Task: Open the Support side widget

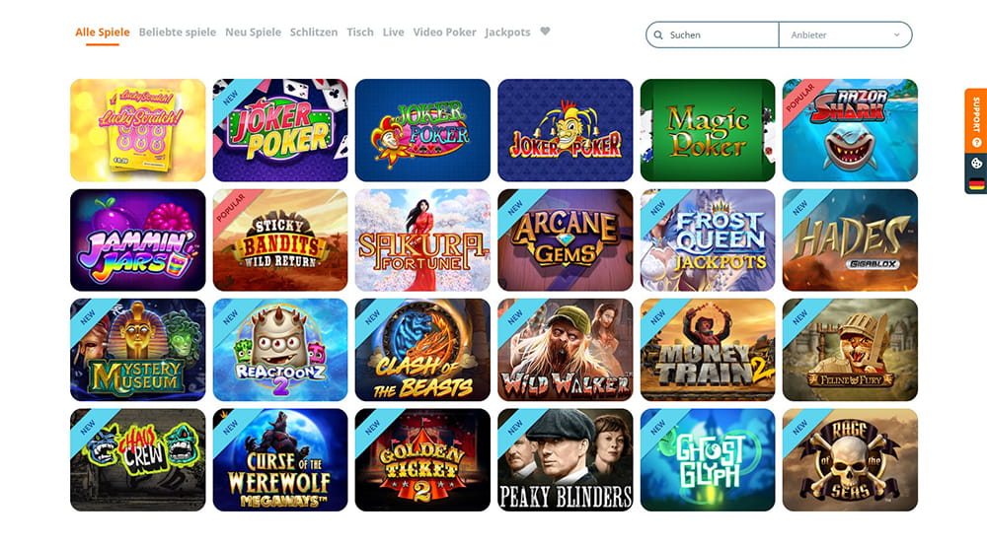Action: pos(976,120)
